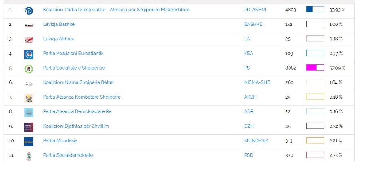The width and height of the screenshot is (368, 173).
Task: Select the Partia Mundësia name link
Action: pyautogui.click(x=60, y=141)
